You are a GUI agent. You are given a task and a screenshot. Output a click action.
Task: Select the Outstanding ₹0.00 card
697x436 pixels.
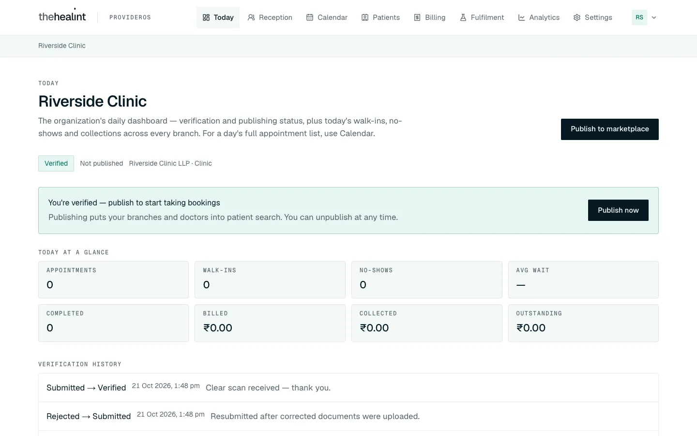click(x=583, y=323)
